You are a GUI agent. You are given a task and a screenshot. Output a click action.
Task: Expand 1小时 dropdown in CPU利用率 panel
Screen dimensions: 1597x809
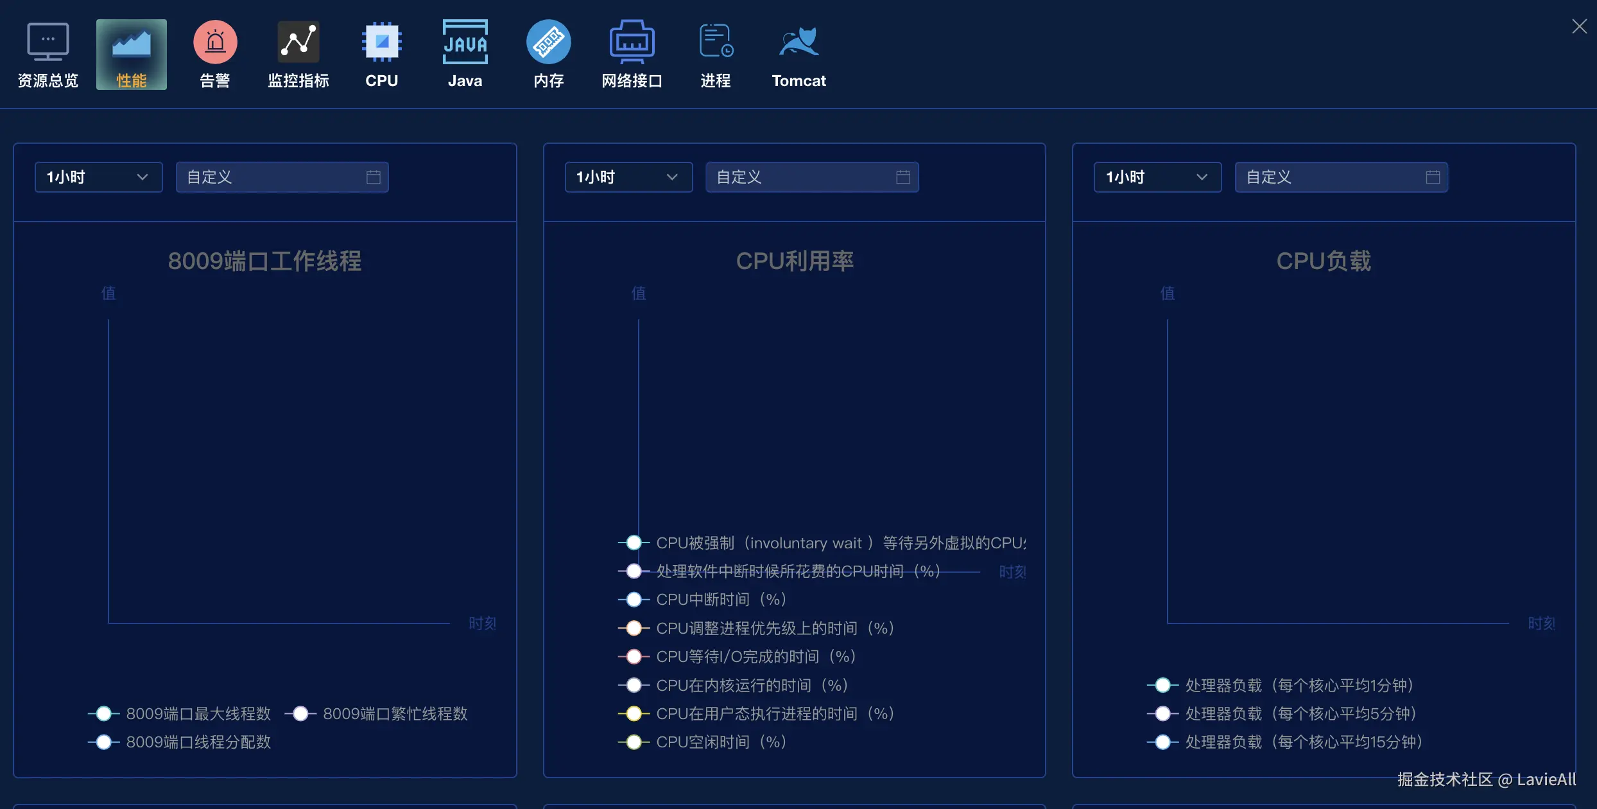pyautogui.click(x=628, y=177)
